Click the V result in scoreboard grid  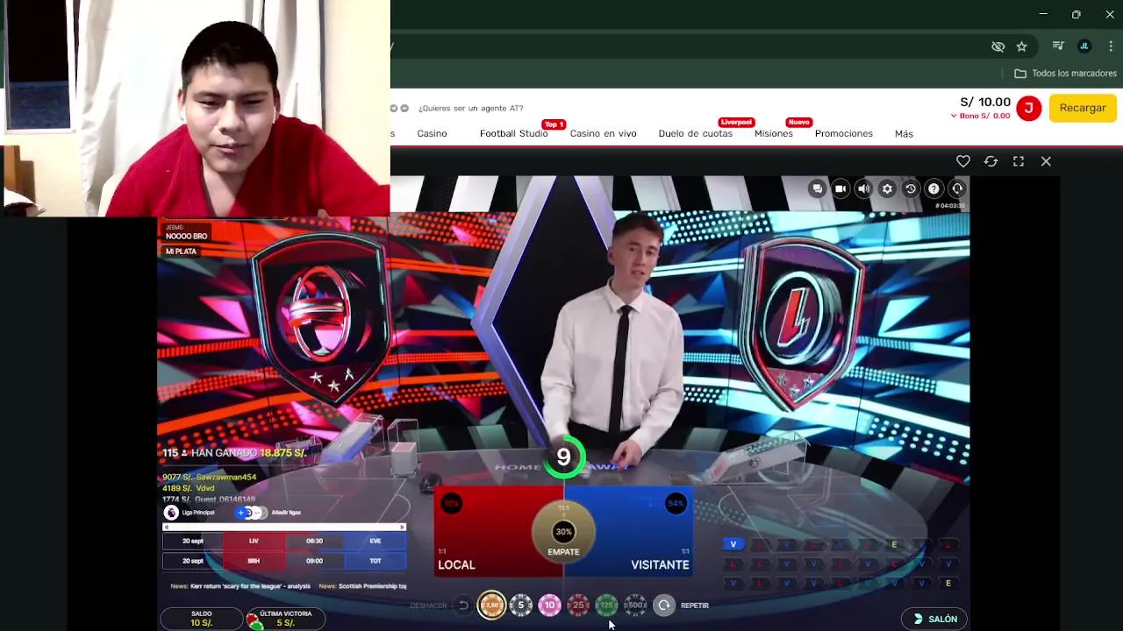coord(733,544)
